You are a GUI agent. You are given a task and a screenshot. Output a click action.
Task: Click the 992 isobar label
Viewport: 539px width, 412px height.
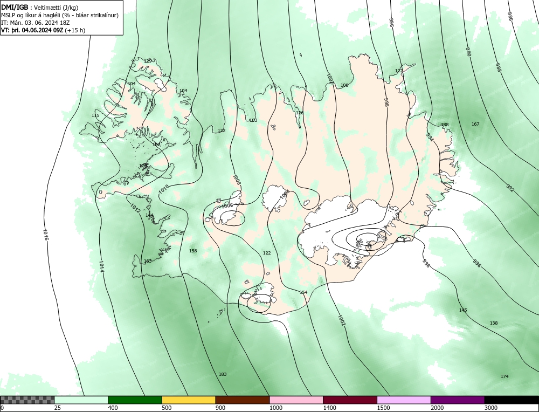point(510,188)
